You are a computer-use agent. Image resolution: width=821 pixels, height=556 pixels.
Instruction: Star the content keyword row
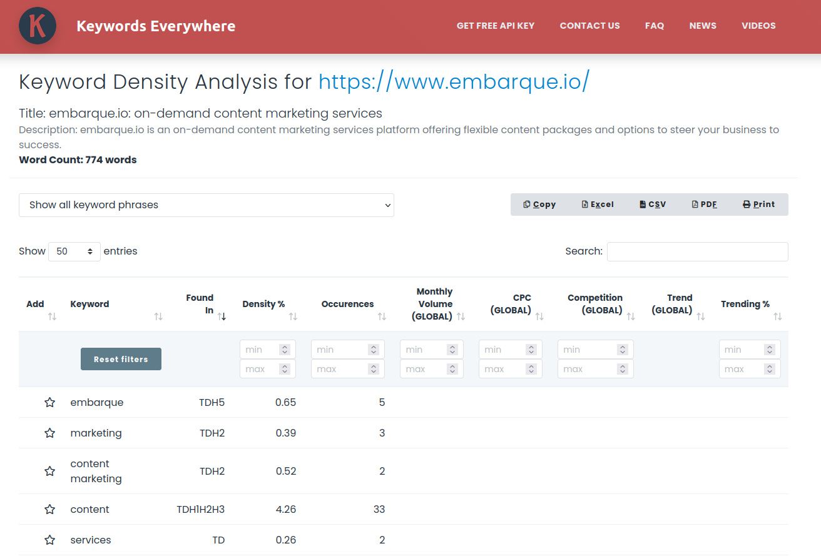[50, 509]
